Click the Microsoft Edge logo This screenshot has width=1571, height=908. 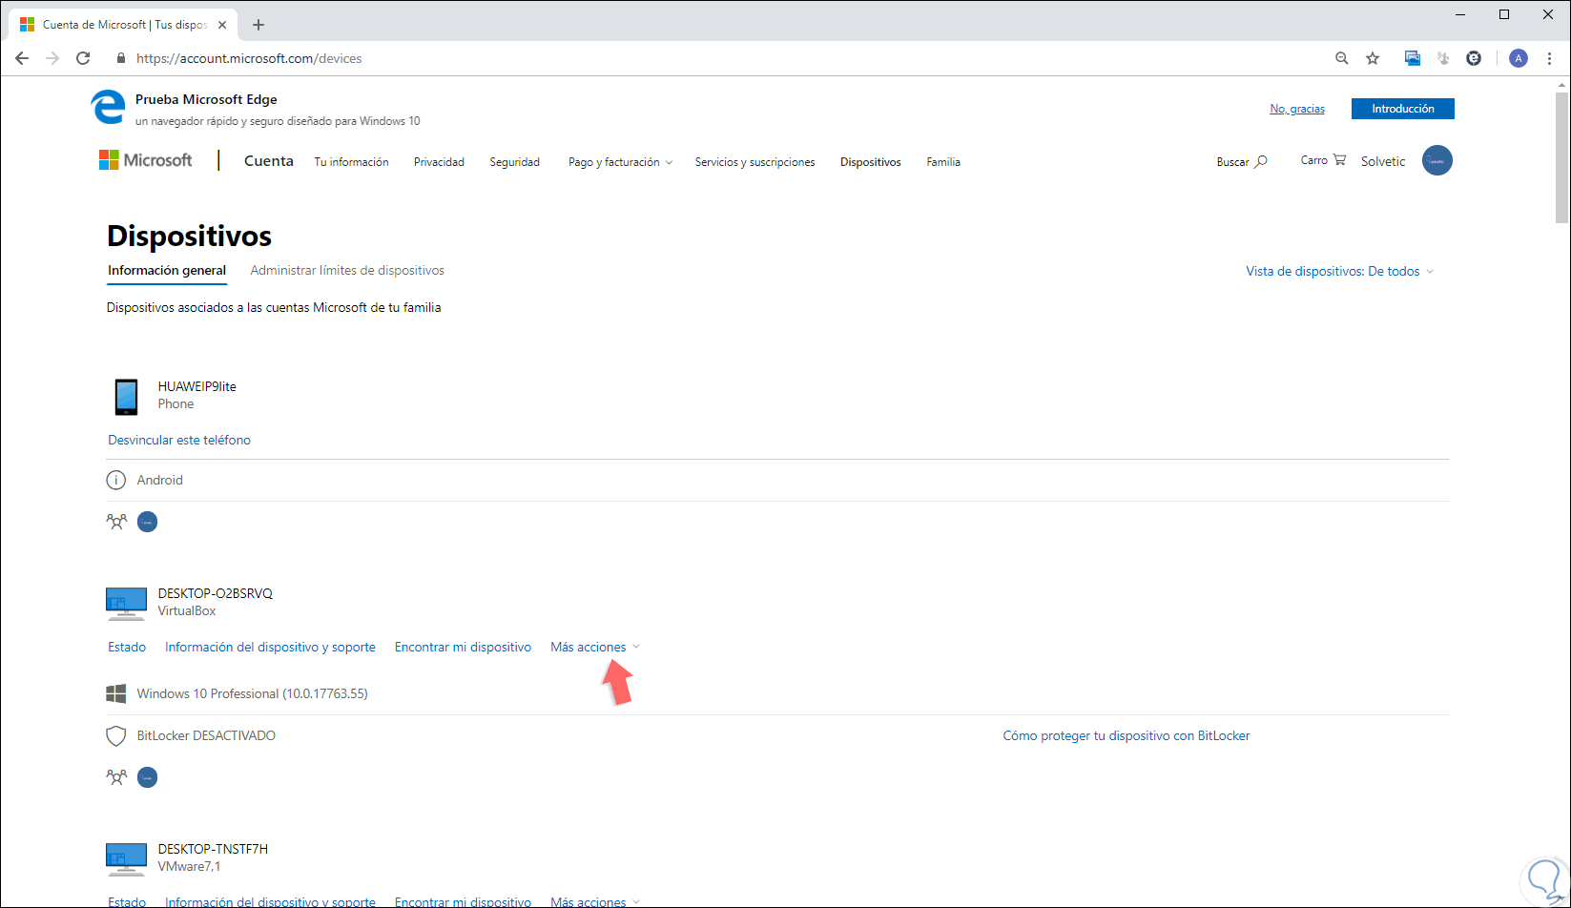pos(108,107)
